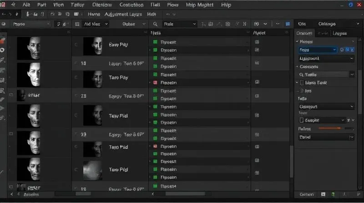Open the Patt menu
This screenshot has height=203, width=364.
coord(42,5)
